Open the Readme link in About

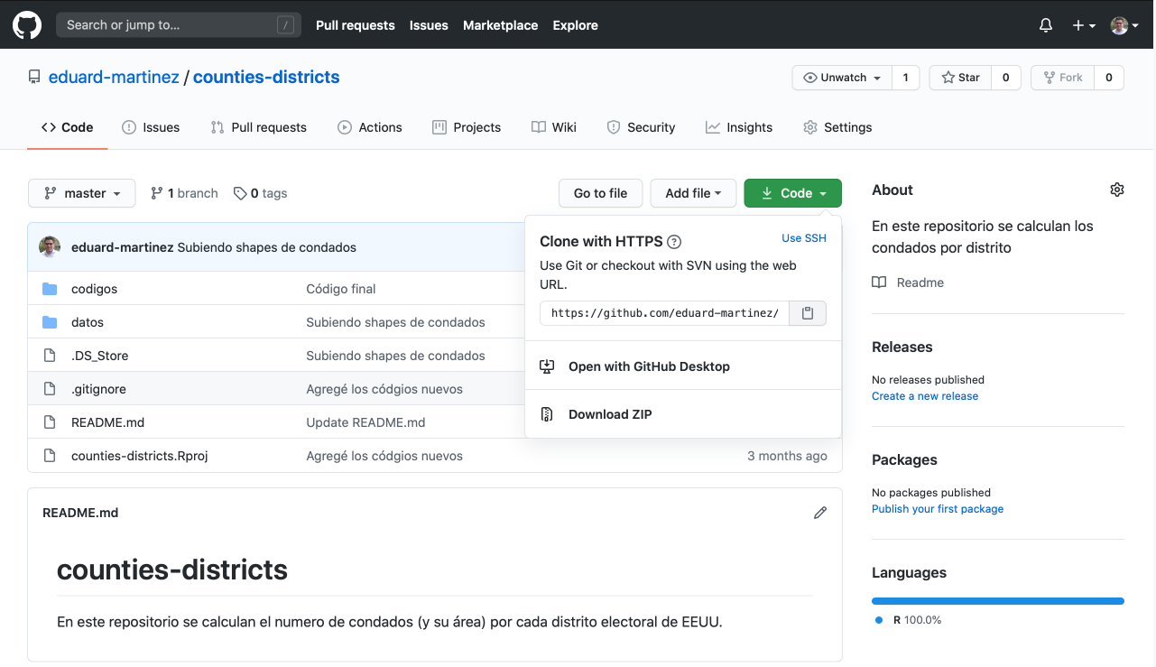coord(920,283)
